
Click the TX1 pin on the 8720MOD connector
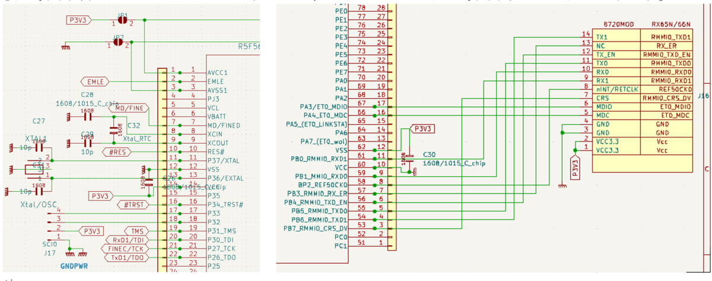click(602, 36)
